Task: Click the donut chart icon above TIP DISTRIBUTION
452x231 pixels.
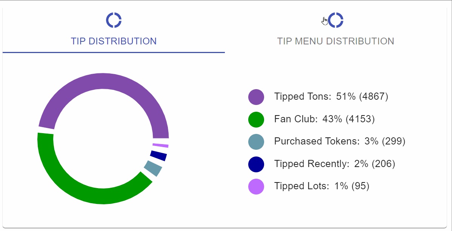Action: pos(114,20)
